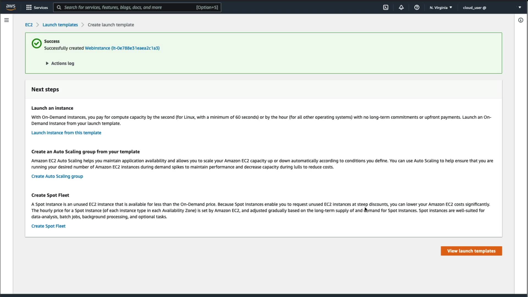Viewport: 528px width, 297px height.
Task: Navigate to Launch templates breadcrumb
Action: pyautogui.click(x=60, y=25)
